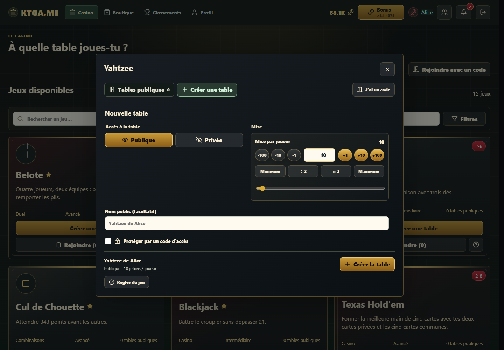Click the 88,1K coin balance
This screenshot has height=350, width=504.
[x=341, y=13]
